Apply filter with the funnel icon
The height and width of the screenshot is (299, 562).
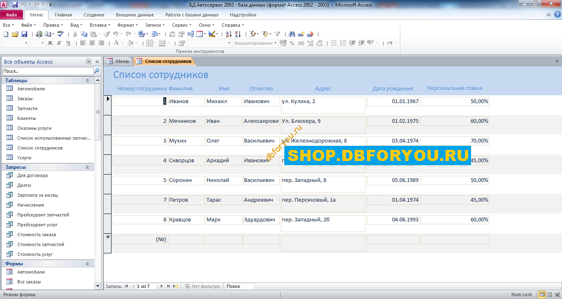(x=277, y=34)
